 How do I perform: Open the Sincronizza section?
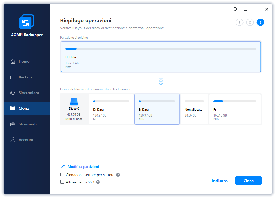pos(27,93)
